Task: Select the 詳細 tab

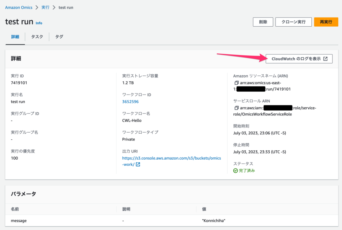Action: click(x=15, y=37)
